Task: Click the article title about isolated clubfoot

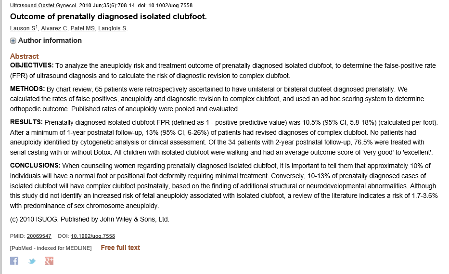Action: [x=108, y=17]
